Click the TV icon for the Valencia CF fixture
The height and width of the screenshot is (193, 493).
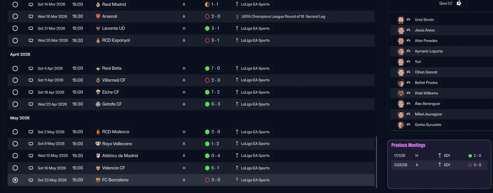(31, 168)
